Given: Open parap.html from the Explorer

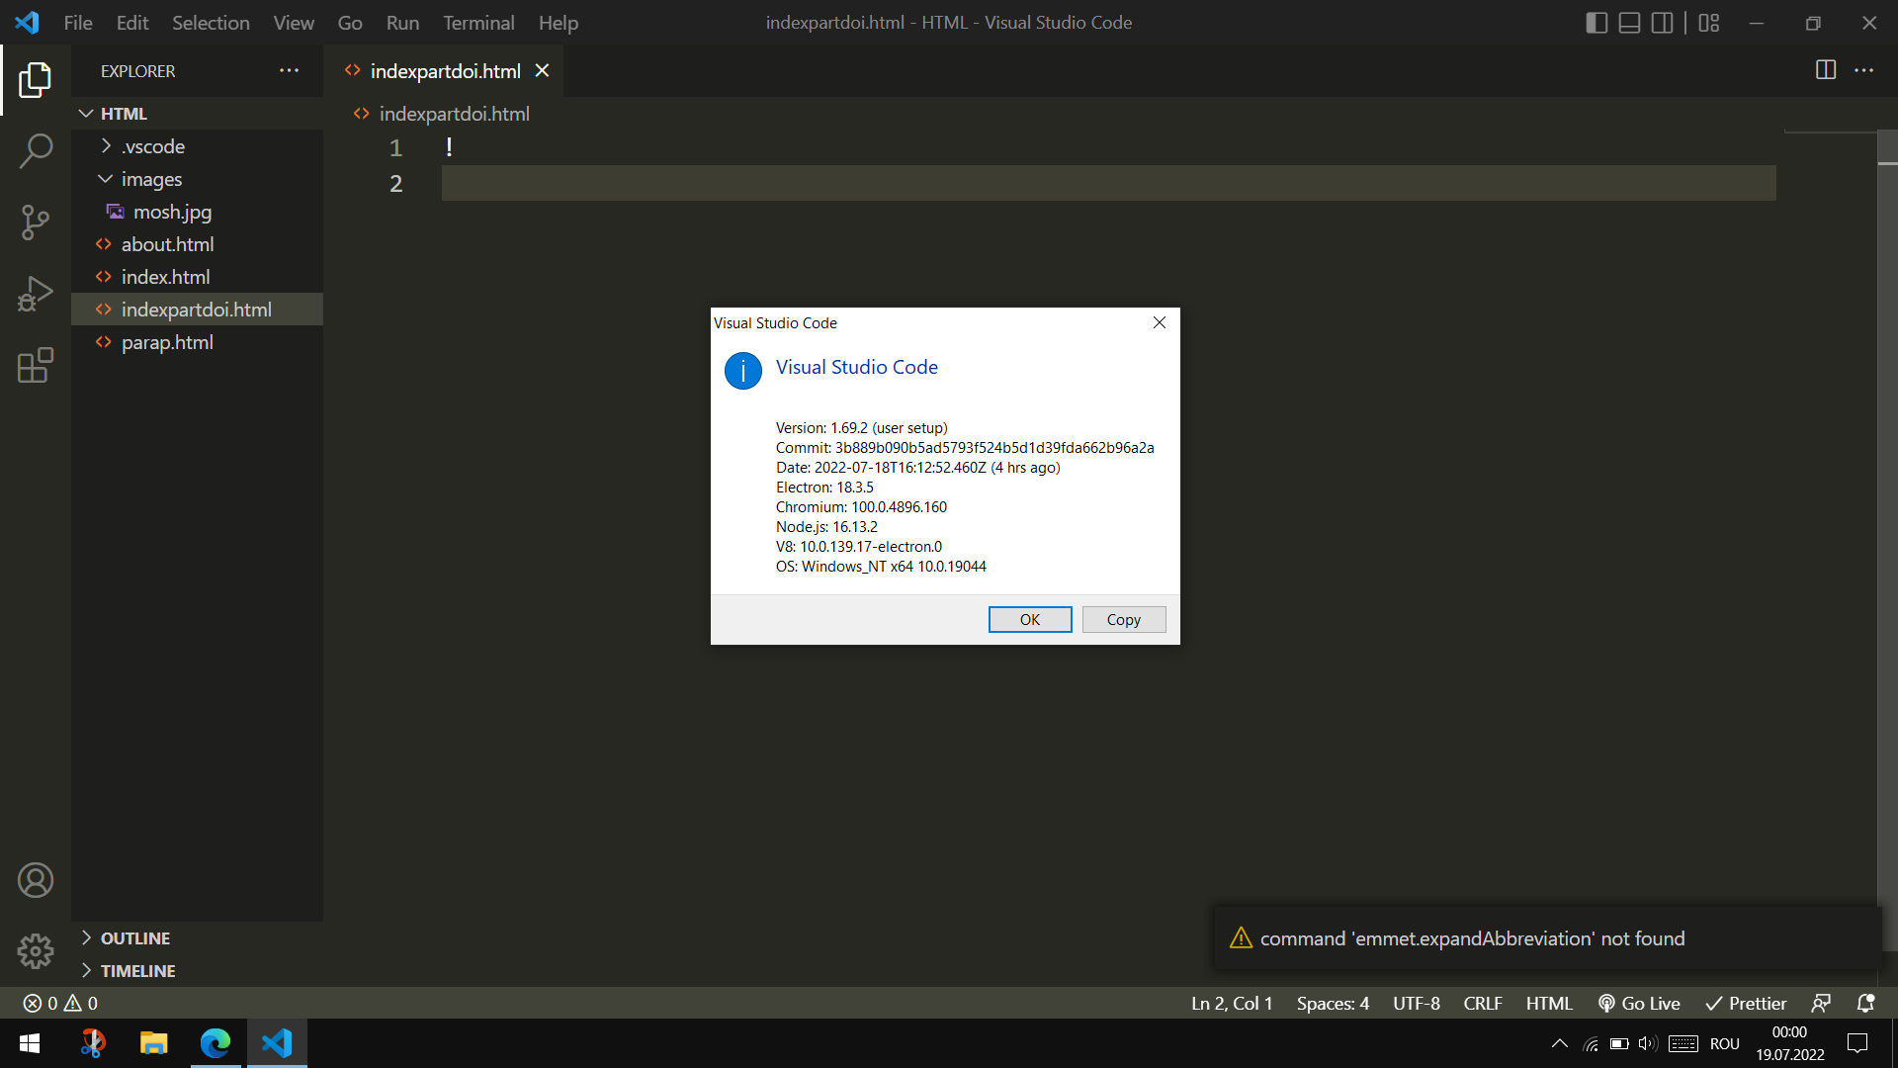Looking at the screenshot, I should click(166, 342).
